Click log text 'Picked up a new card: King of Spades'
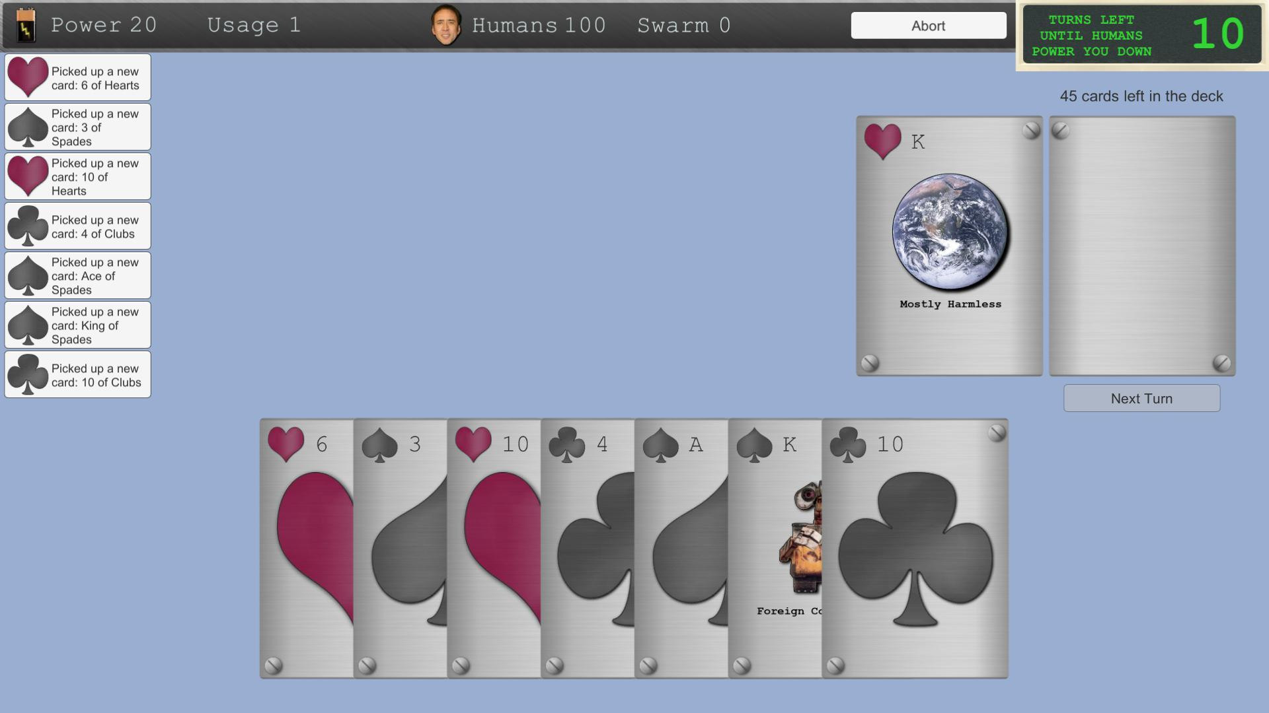 tap(95, 325)
